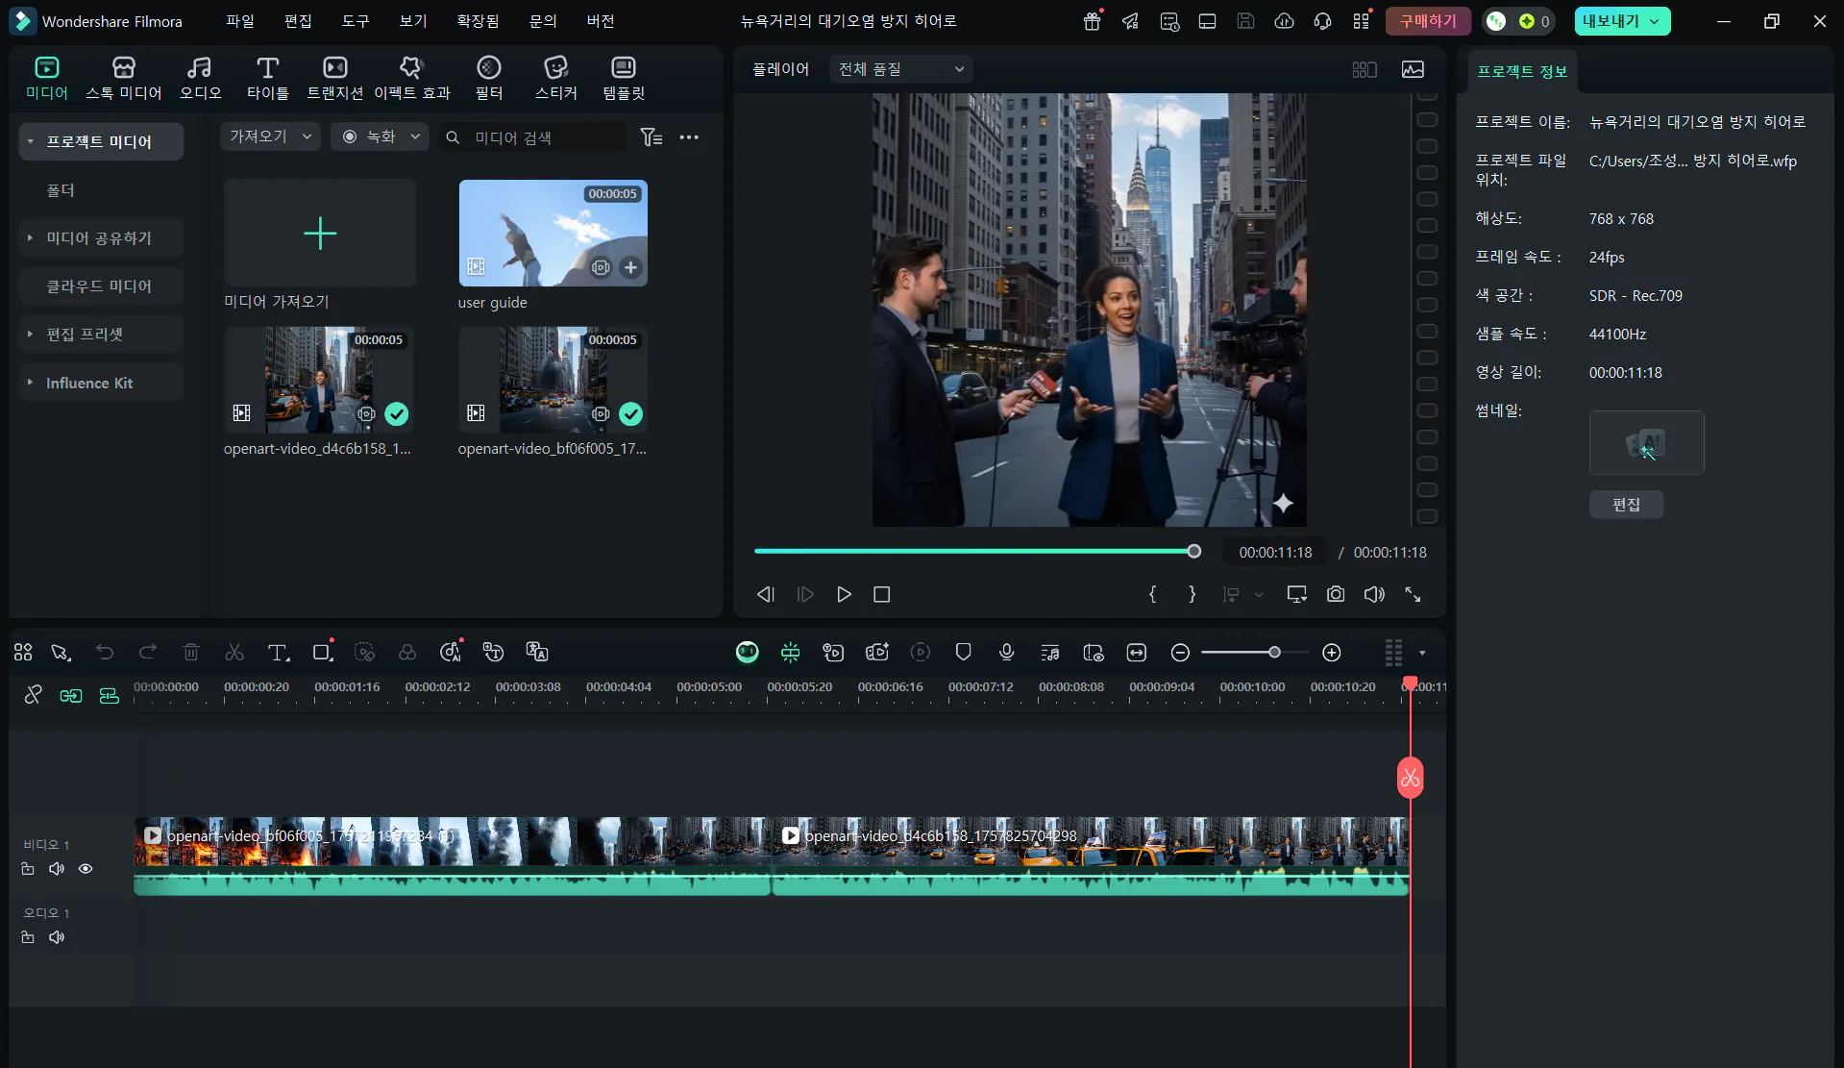Hide Video 1 track with eye icon
The height and width of the screenshot is (1068, 1844).
pyautogui.click(x=86, y=869)
